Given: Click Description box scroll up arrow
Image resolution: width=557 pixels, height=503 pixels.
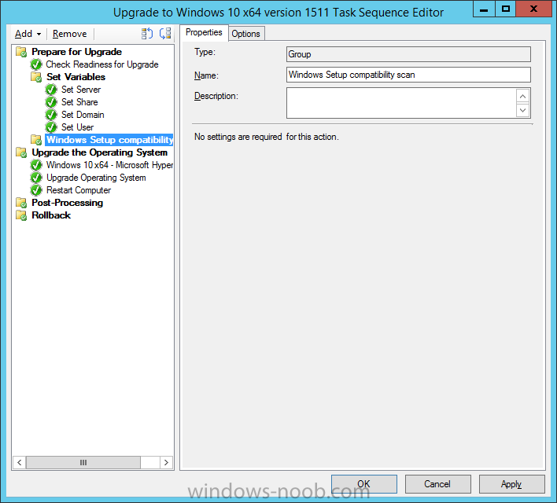Looking at the screenshot, I should (x=522, y=96).
